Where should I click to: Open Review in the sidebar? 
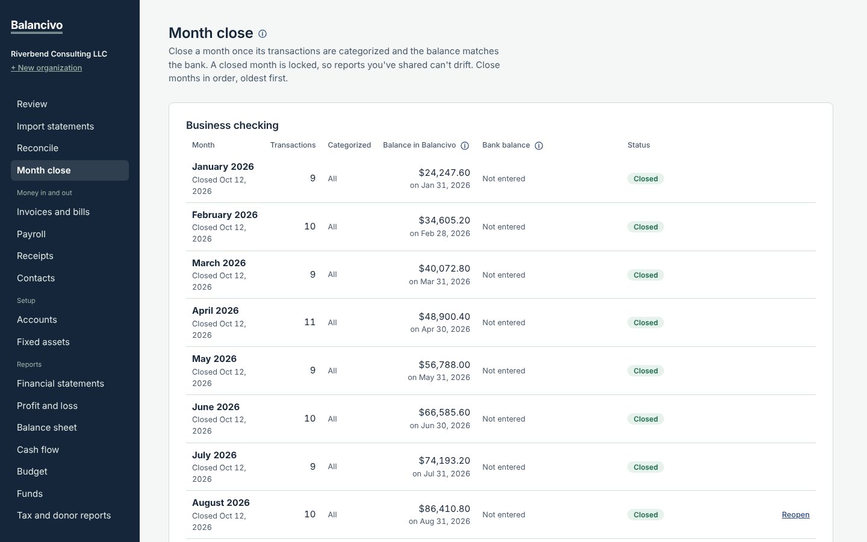tap(70, 104)
